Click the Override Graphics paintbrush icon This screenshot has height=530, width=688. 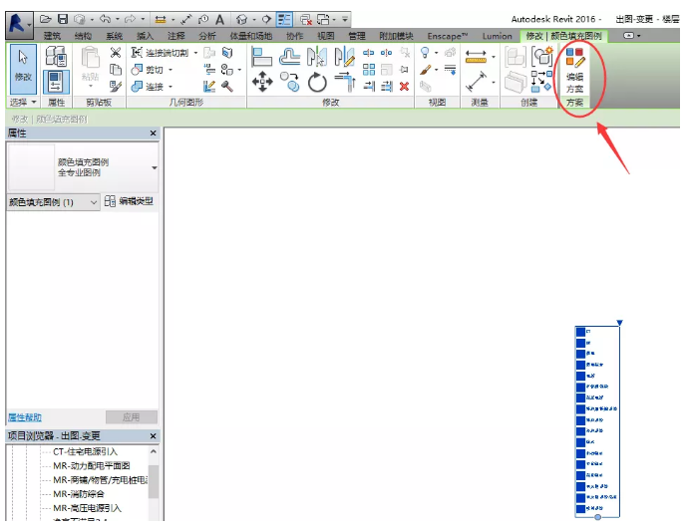click(x=425, y=70)
